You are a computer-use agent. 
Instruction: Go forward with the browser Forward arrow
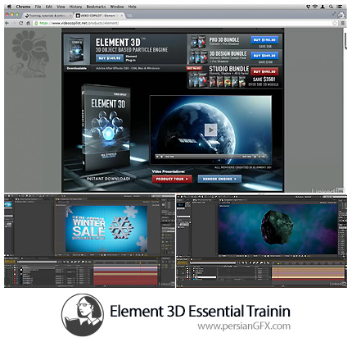coord(14,23)
